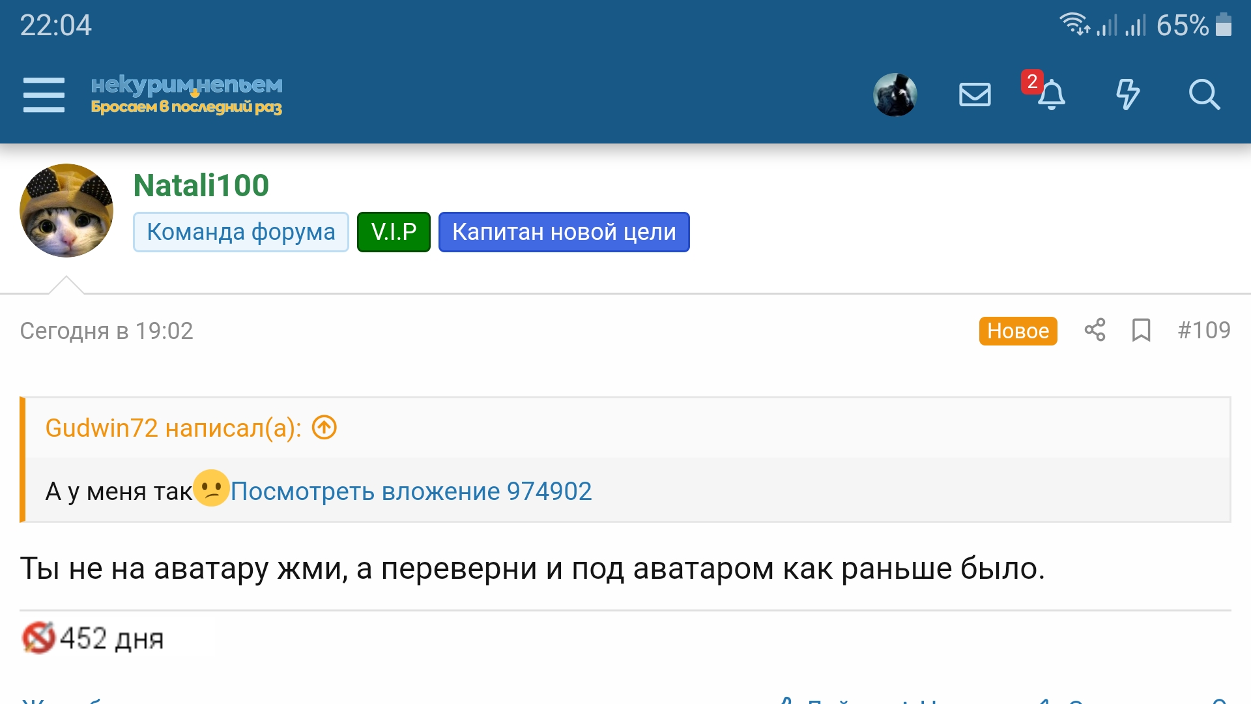The width and height of the screenshot is (1251, 704).
Task: Open What's new lightning bolt icon
Action: click(x=1127, y=95)
